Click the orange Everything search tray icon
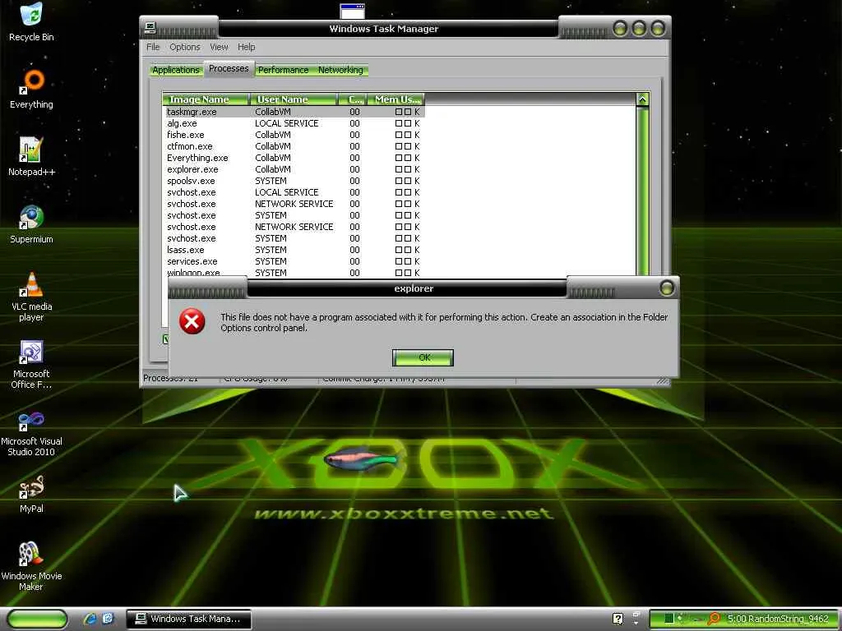This screenshot has height=631, width=842. [713, 619]
